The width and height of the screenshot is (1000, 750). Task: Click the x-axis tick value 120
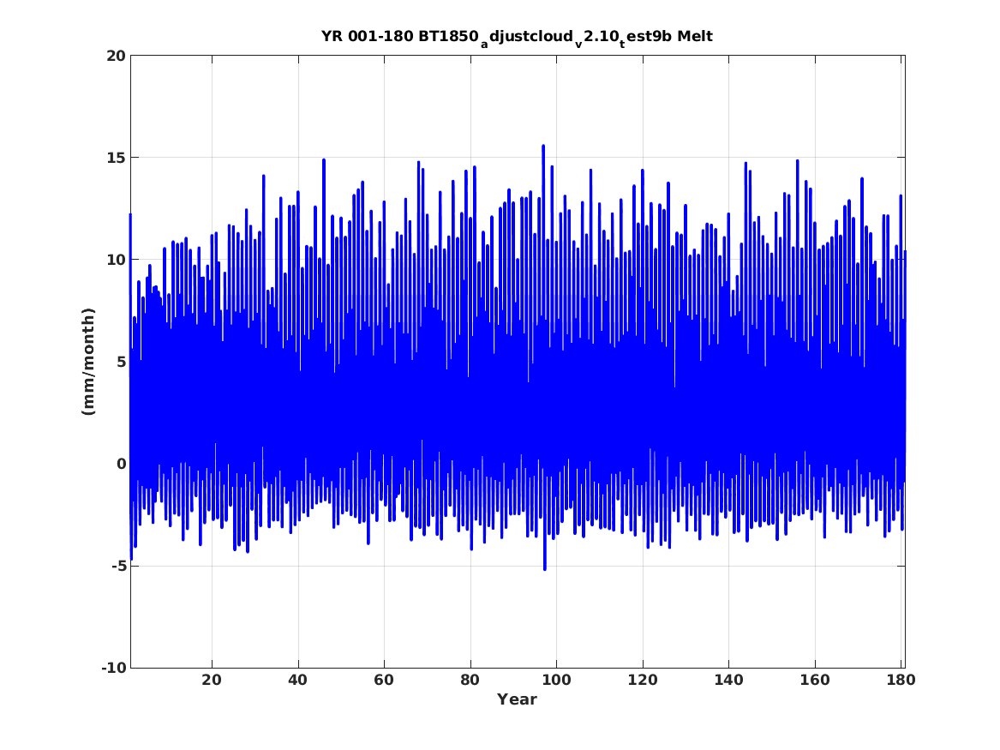[642, 680]
